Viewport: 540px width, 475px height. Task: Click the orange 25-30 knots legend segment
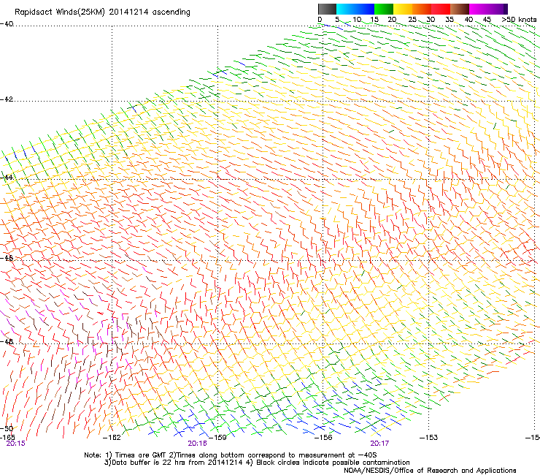click(422, 9)
